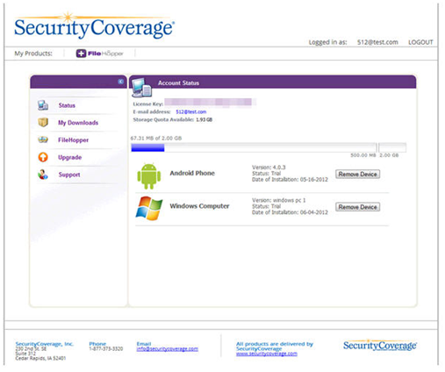Click the My Downloads box icon

(43, 122)
